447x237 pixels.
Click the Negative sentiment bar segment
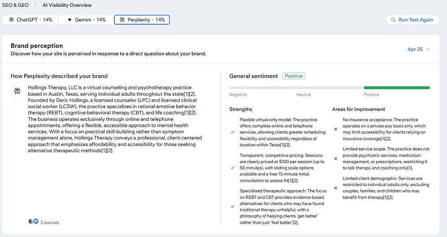tap(262, 88)
